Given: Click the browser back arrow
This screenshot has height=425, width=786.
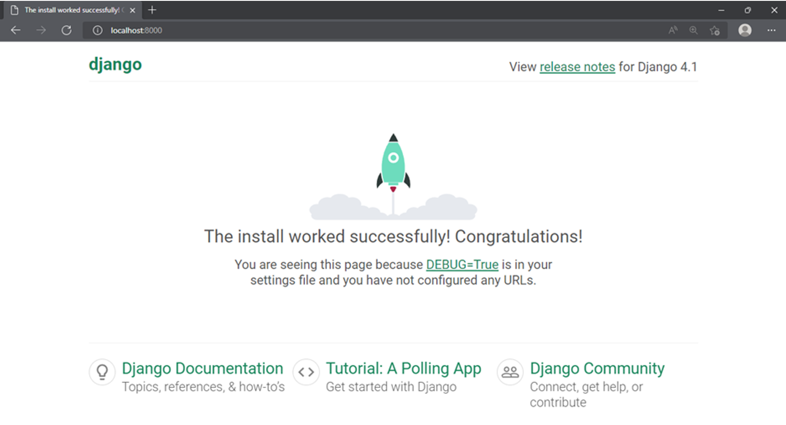Looking at the screenshot, I should [x=16, y=30].
